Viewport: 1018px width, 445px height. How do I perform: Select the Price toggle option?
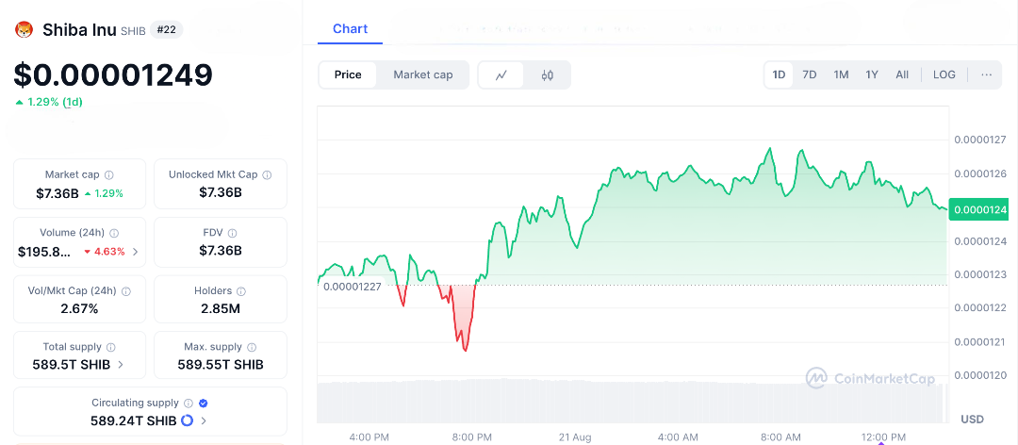tap(348, 75)
